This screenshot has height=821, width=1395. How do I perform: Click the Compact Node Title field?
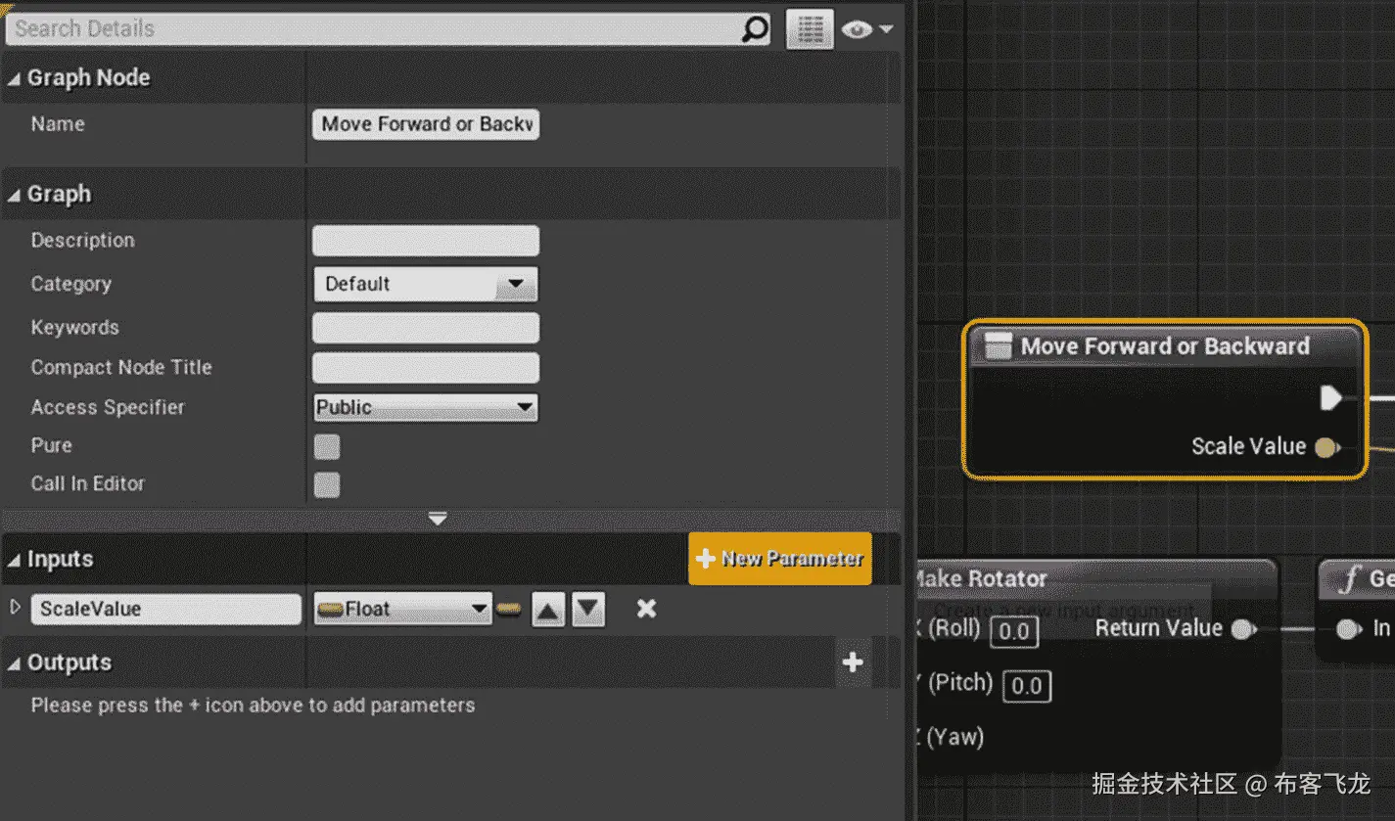click(426, 368)
